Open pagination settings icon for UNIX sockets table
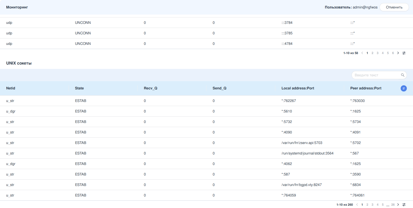Screen dimensions: 413x208 click(404, 205)
